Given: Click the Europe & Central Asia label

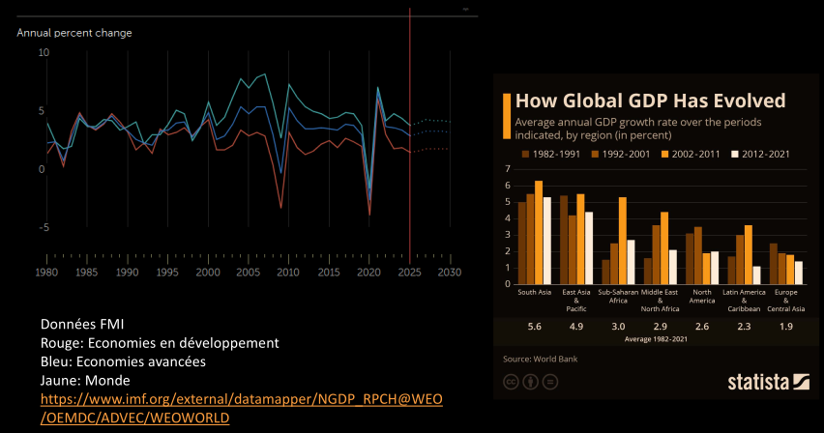Looking at the screenshot, I should (784, 301).
